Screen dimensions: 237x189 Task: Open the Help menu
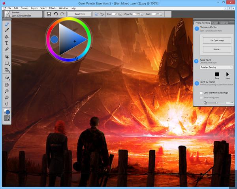73,8
